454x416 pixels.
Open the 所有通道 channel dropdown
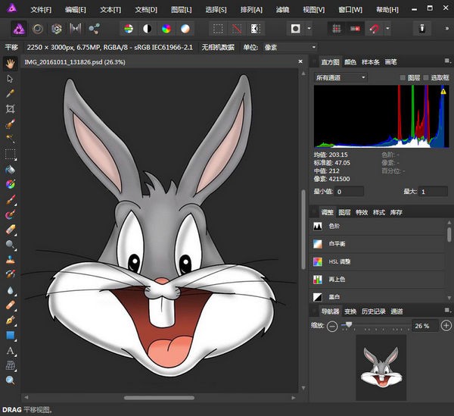[x=340, y=78]
